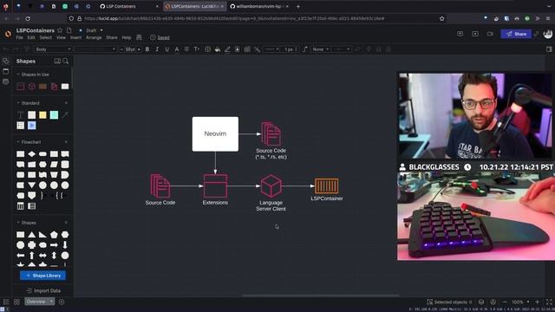The width and height of the screenshot is (555, 312).
Task: Open the Overview page tab dropdown
Action: [x=51, y=302]
